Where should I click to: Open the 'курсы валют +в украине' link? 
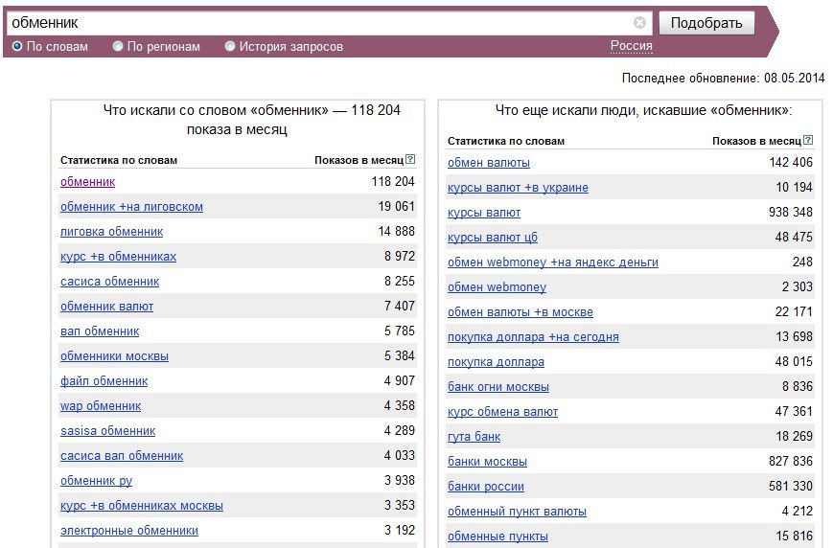pos(518,188)
